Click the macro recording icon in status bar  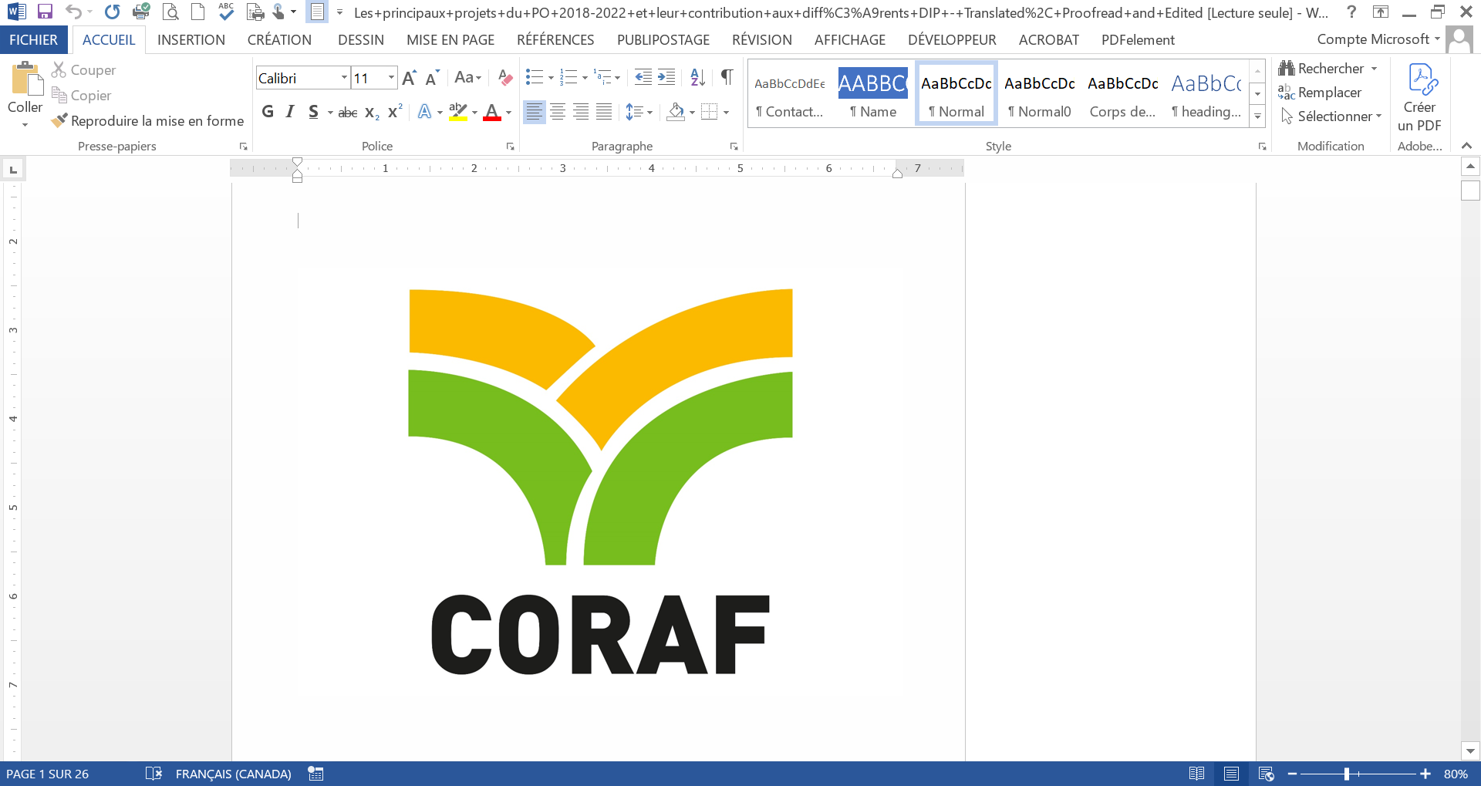pos(315,774)
